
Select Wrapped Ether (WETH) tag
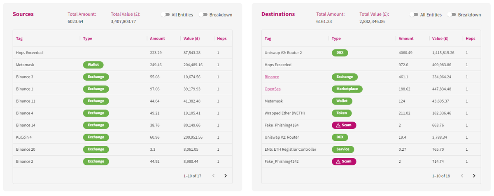pos(284,113)
